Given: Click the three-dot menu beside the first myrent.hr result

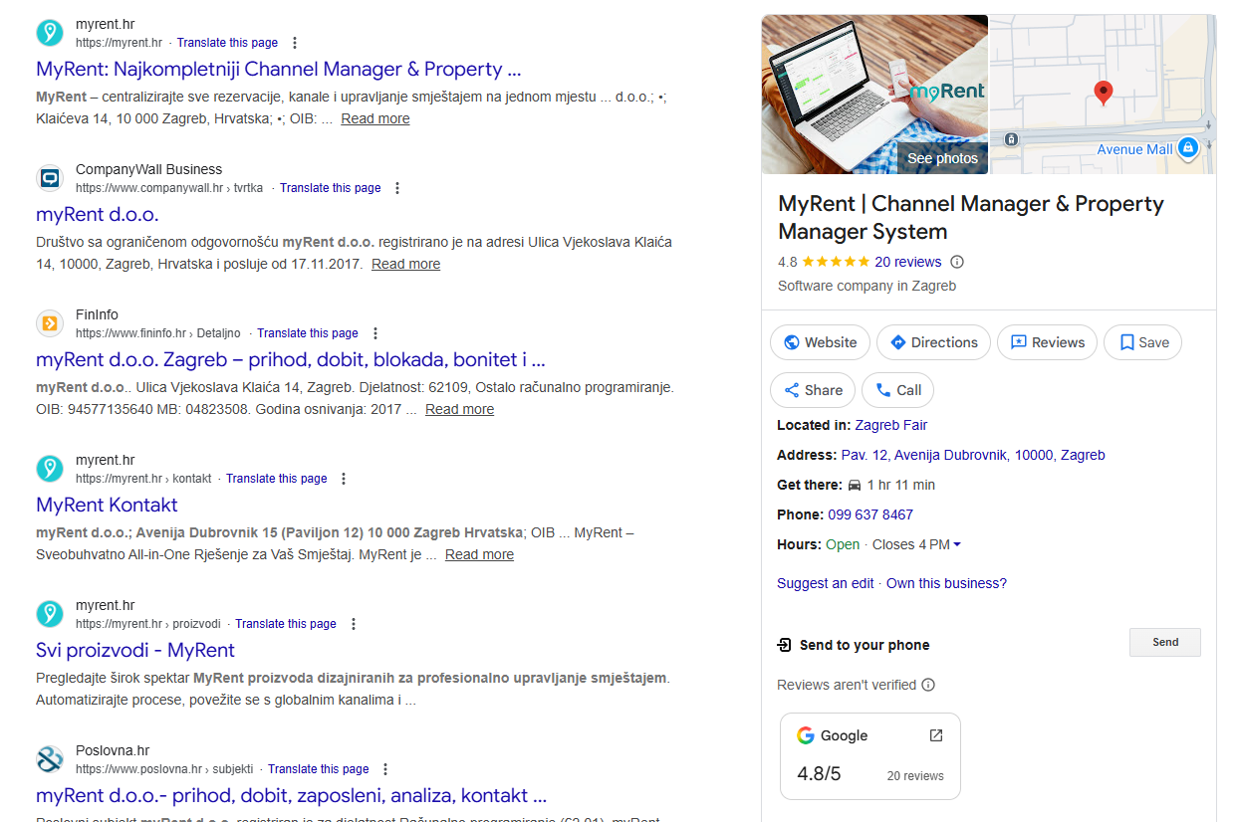Looking at the screenshot, I should [295, 43].
